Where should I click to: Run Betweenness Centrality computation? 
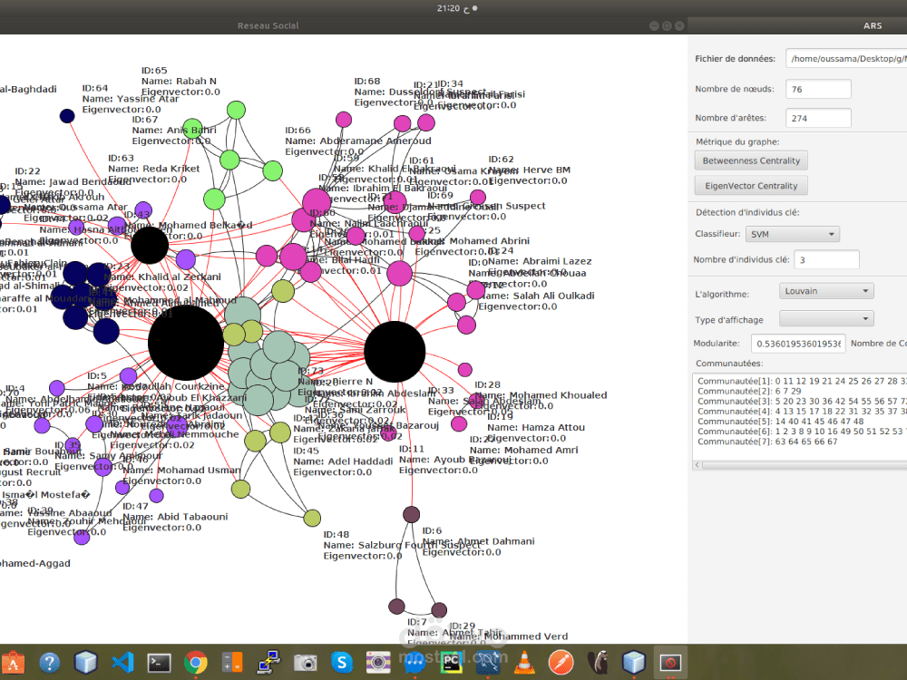pos(750,160)
